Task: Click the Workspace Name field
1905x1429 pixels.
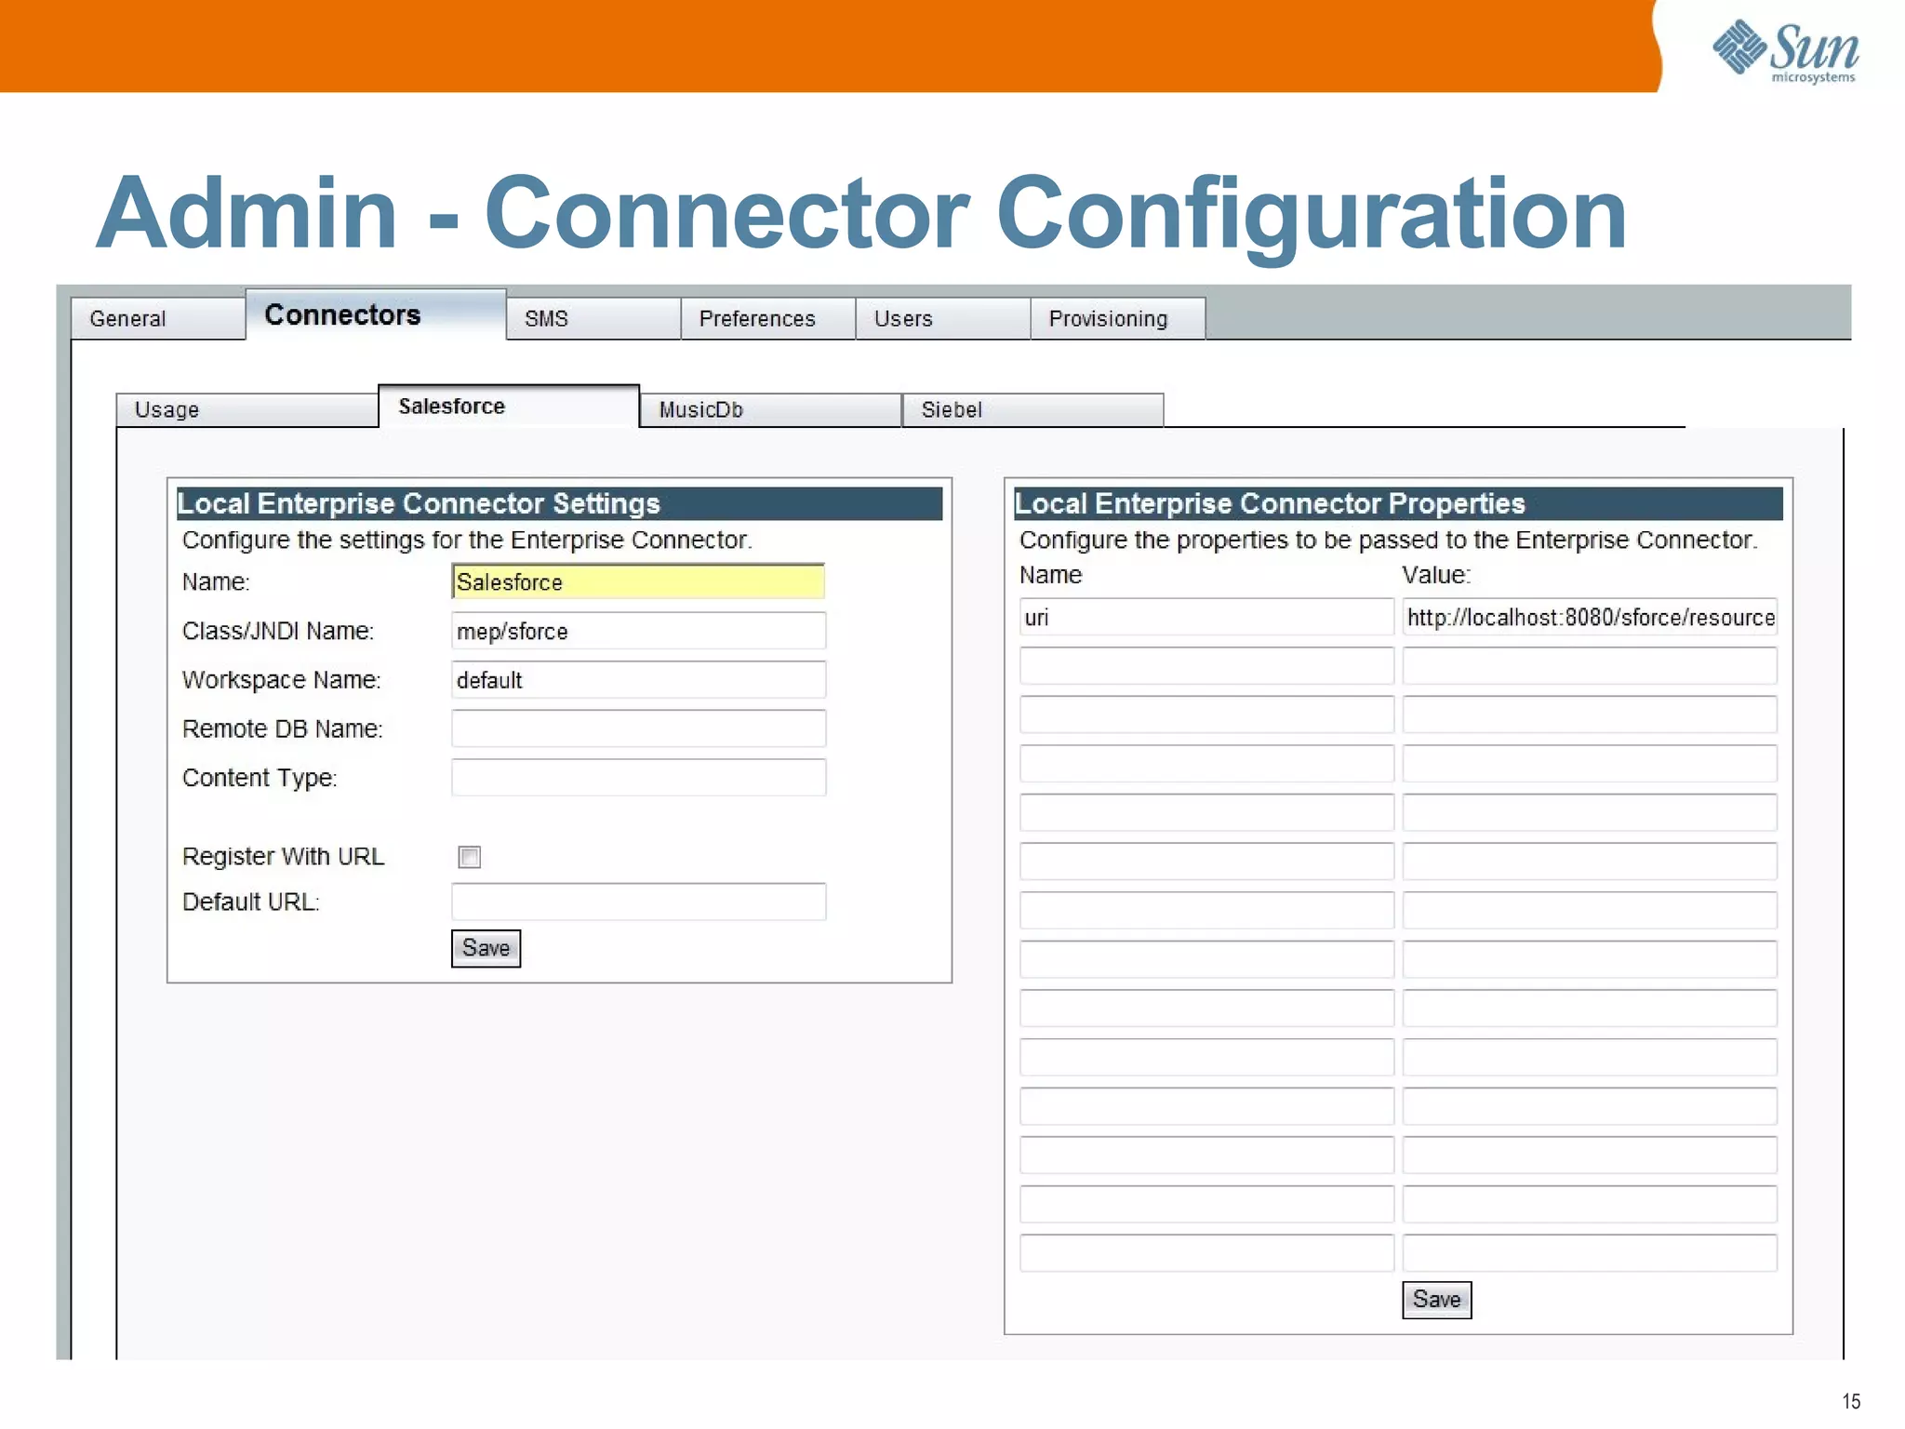Action: (x=638, y=680)
